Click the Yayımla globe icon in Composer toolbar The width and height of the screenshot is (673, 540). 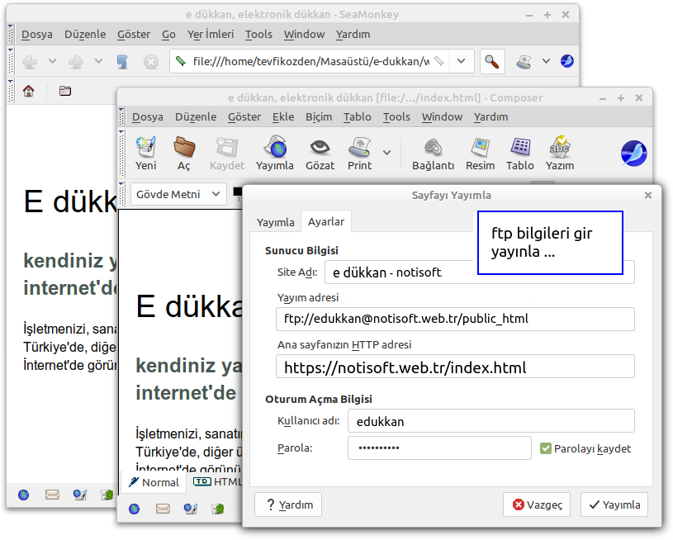(274, 149)
